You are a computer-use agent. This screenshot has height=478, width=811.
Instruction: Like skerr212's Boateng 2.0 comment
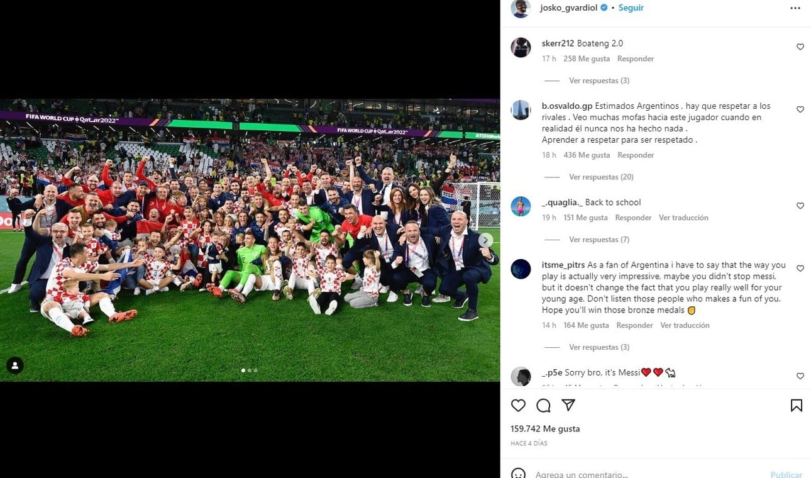coord(800,47)
